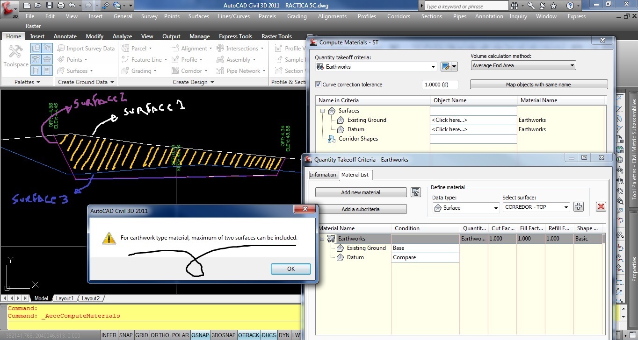This screenshot has height=340, width=638.
Task: Click Datum <Click here...> object cell
Action: point(473,129)
